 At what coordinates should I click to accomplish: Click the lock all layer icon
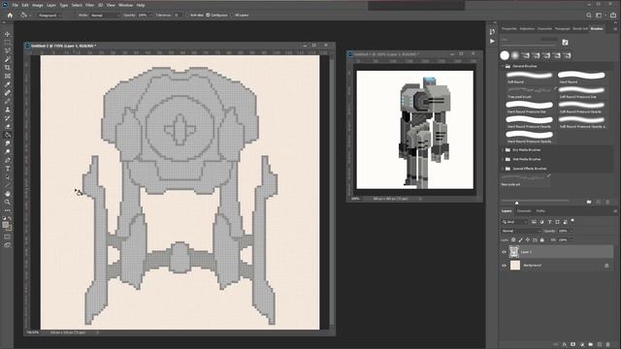point(542,239)
